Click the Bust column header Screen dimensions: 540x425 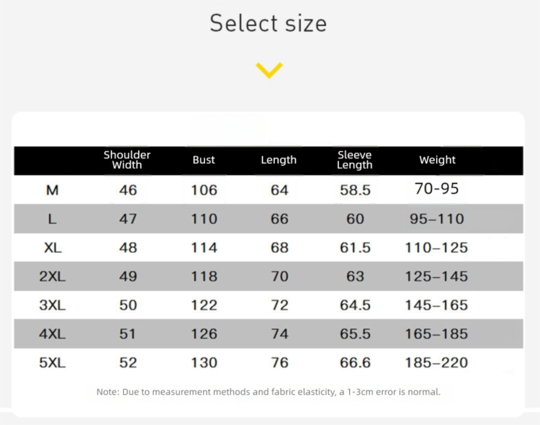204,160
